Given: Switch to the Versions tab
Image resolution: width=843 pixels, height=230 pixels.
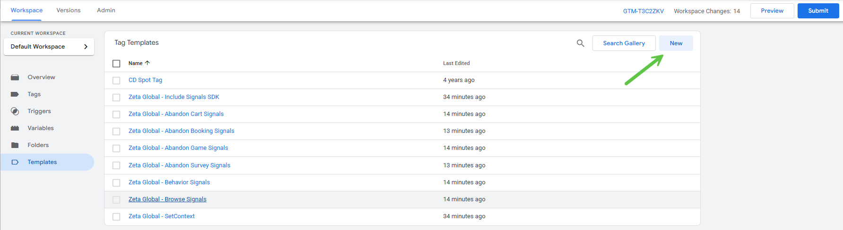Looking at the screenshot, I should tap(69, 10).
